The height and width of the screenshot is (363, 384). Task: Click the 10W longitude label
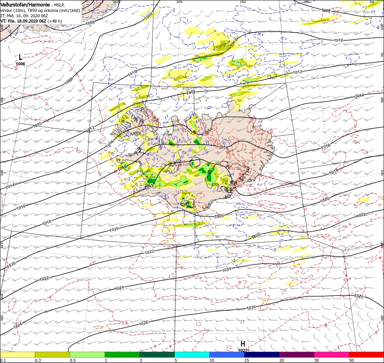tap(306, 2)
